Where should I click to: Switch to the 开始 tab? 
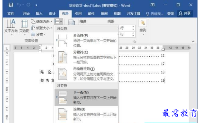click(26, 13)
